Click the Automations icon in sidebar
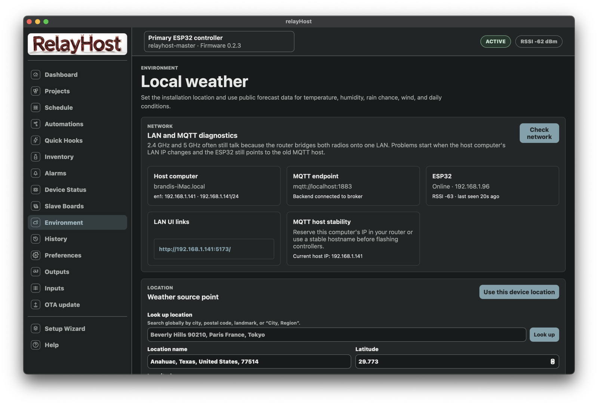 36,124
